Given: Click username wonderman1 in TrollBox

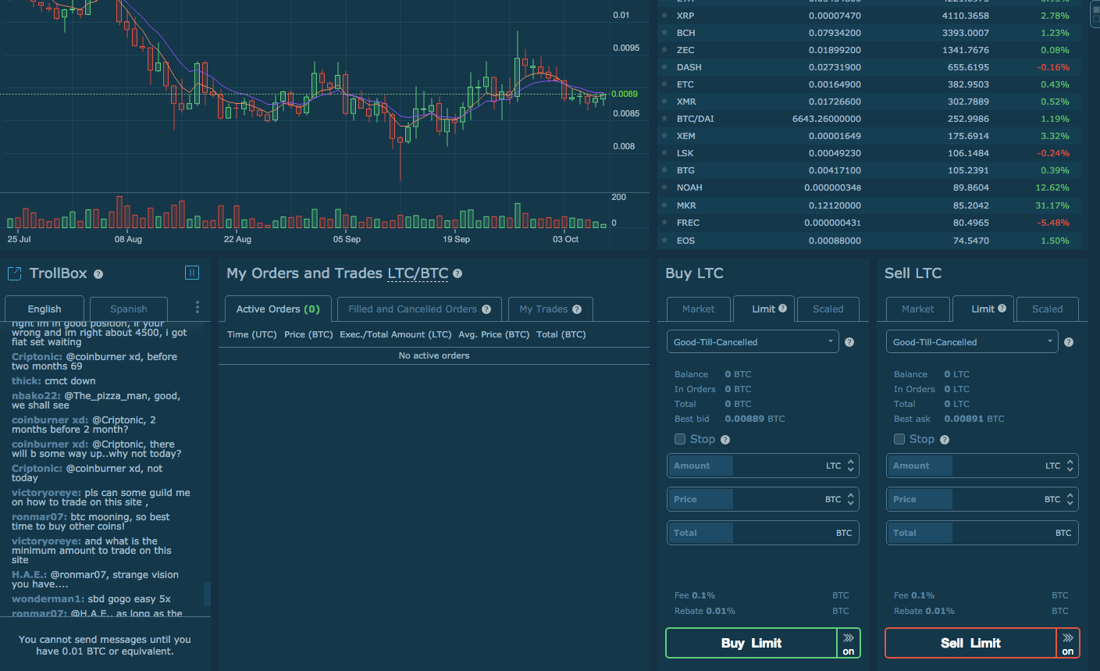Looking at the screenshot, I should pyautogui.click(x=48, y=599).
